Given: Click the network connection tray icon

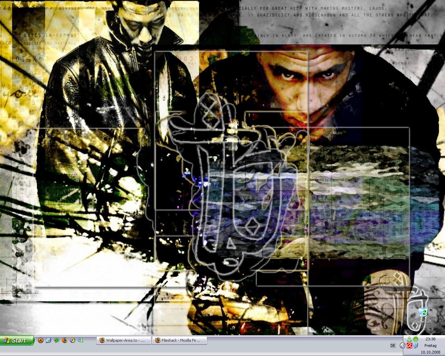Looking at the screenshot, I should click(x=415, y=346).
